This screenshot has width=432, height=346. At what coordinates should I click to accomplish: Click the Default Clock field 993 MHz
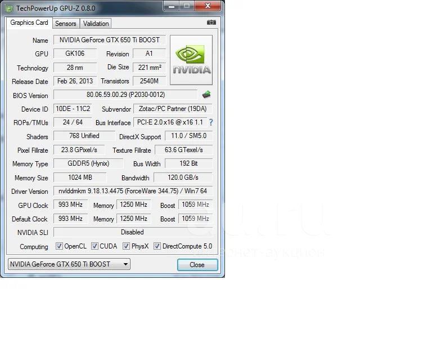pos(70,219)
